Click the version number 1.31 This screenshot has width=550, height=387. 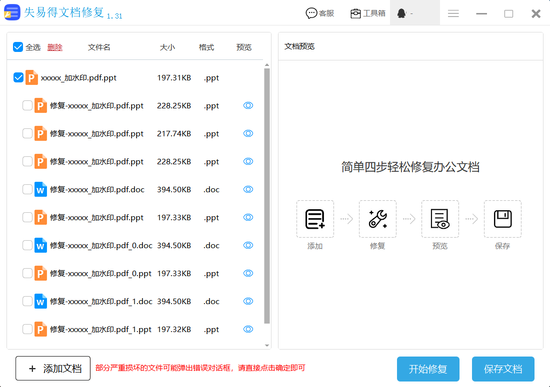(114, 16)
